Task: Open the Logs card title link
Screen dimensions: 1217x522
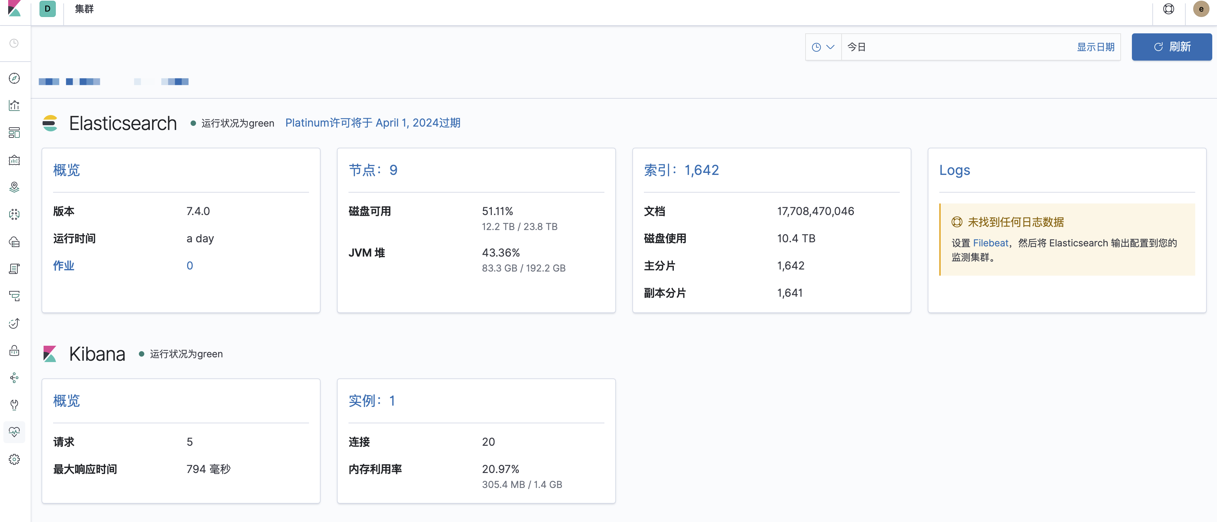Action: (x=954, y=170)
